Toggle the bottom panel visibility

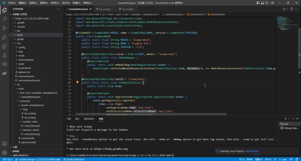click(263, 3)
